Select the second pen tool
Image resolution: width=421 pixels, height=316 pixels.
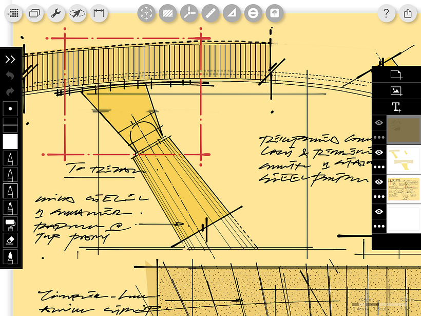click(x=10, y=174)
